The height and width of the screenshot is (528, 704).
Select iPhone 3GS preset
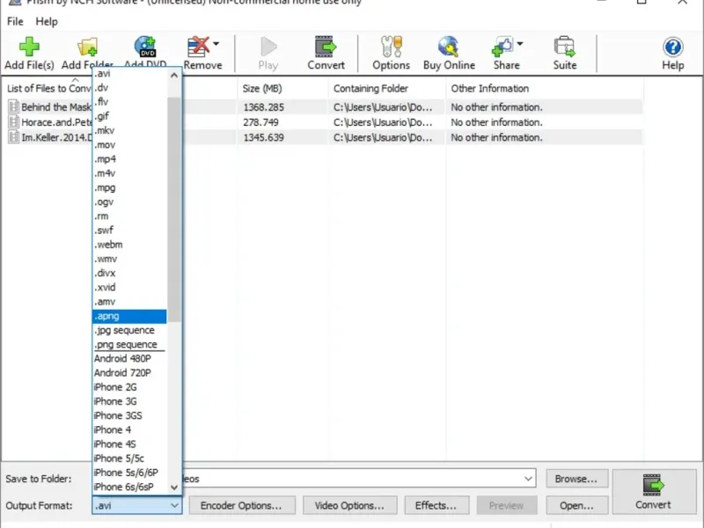point(129,415)
